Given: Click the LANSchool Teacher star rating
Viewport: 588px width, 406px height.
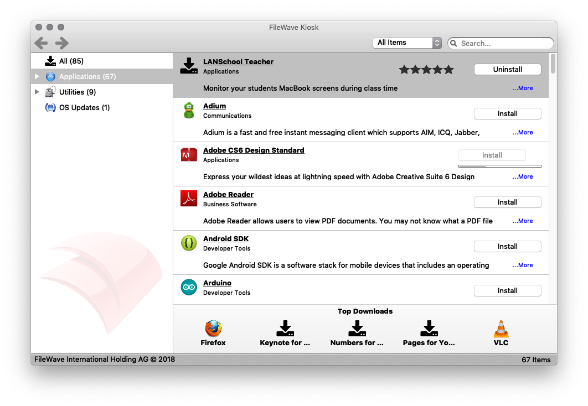Looking at the screenshot, I should point(426,70).
